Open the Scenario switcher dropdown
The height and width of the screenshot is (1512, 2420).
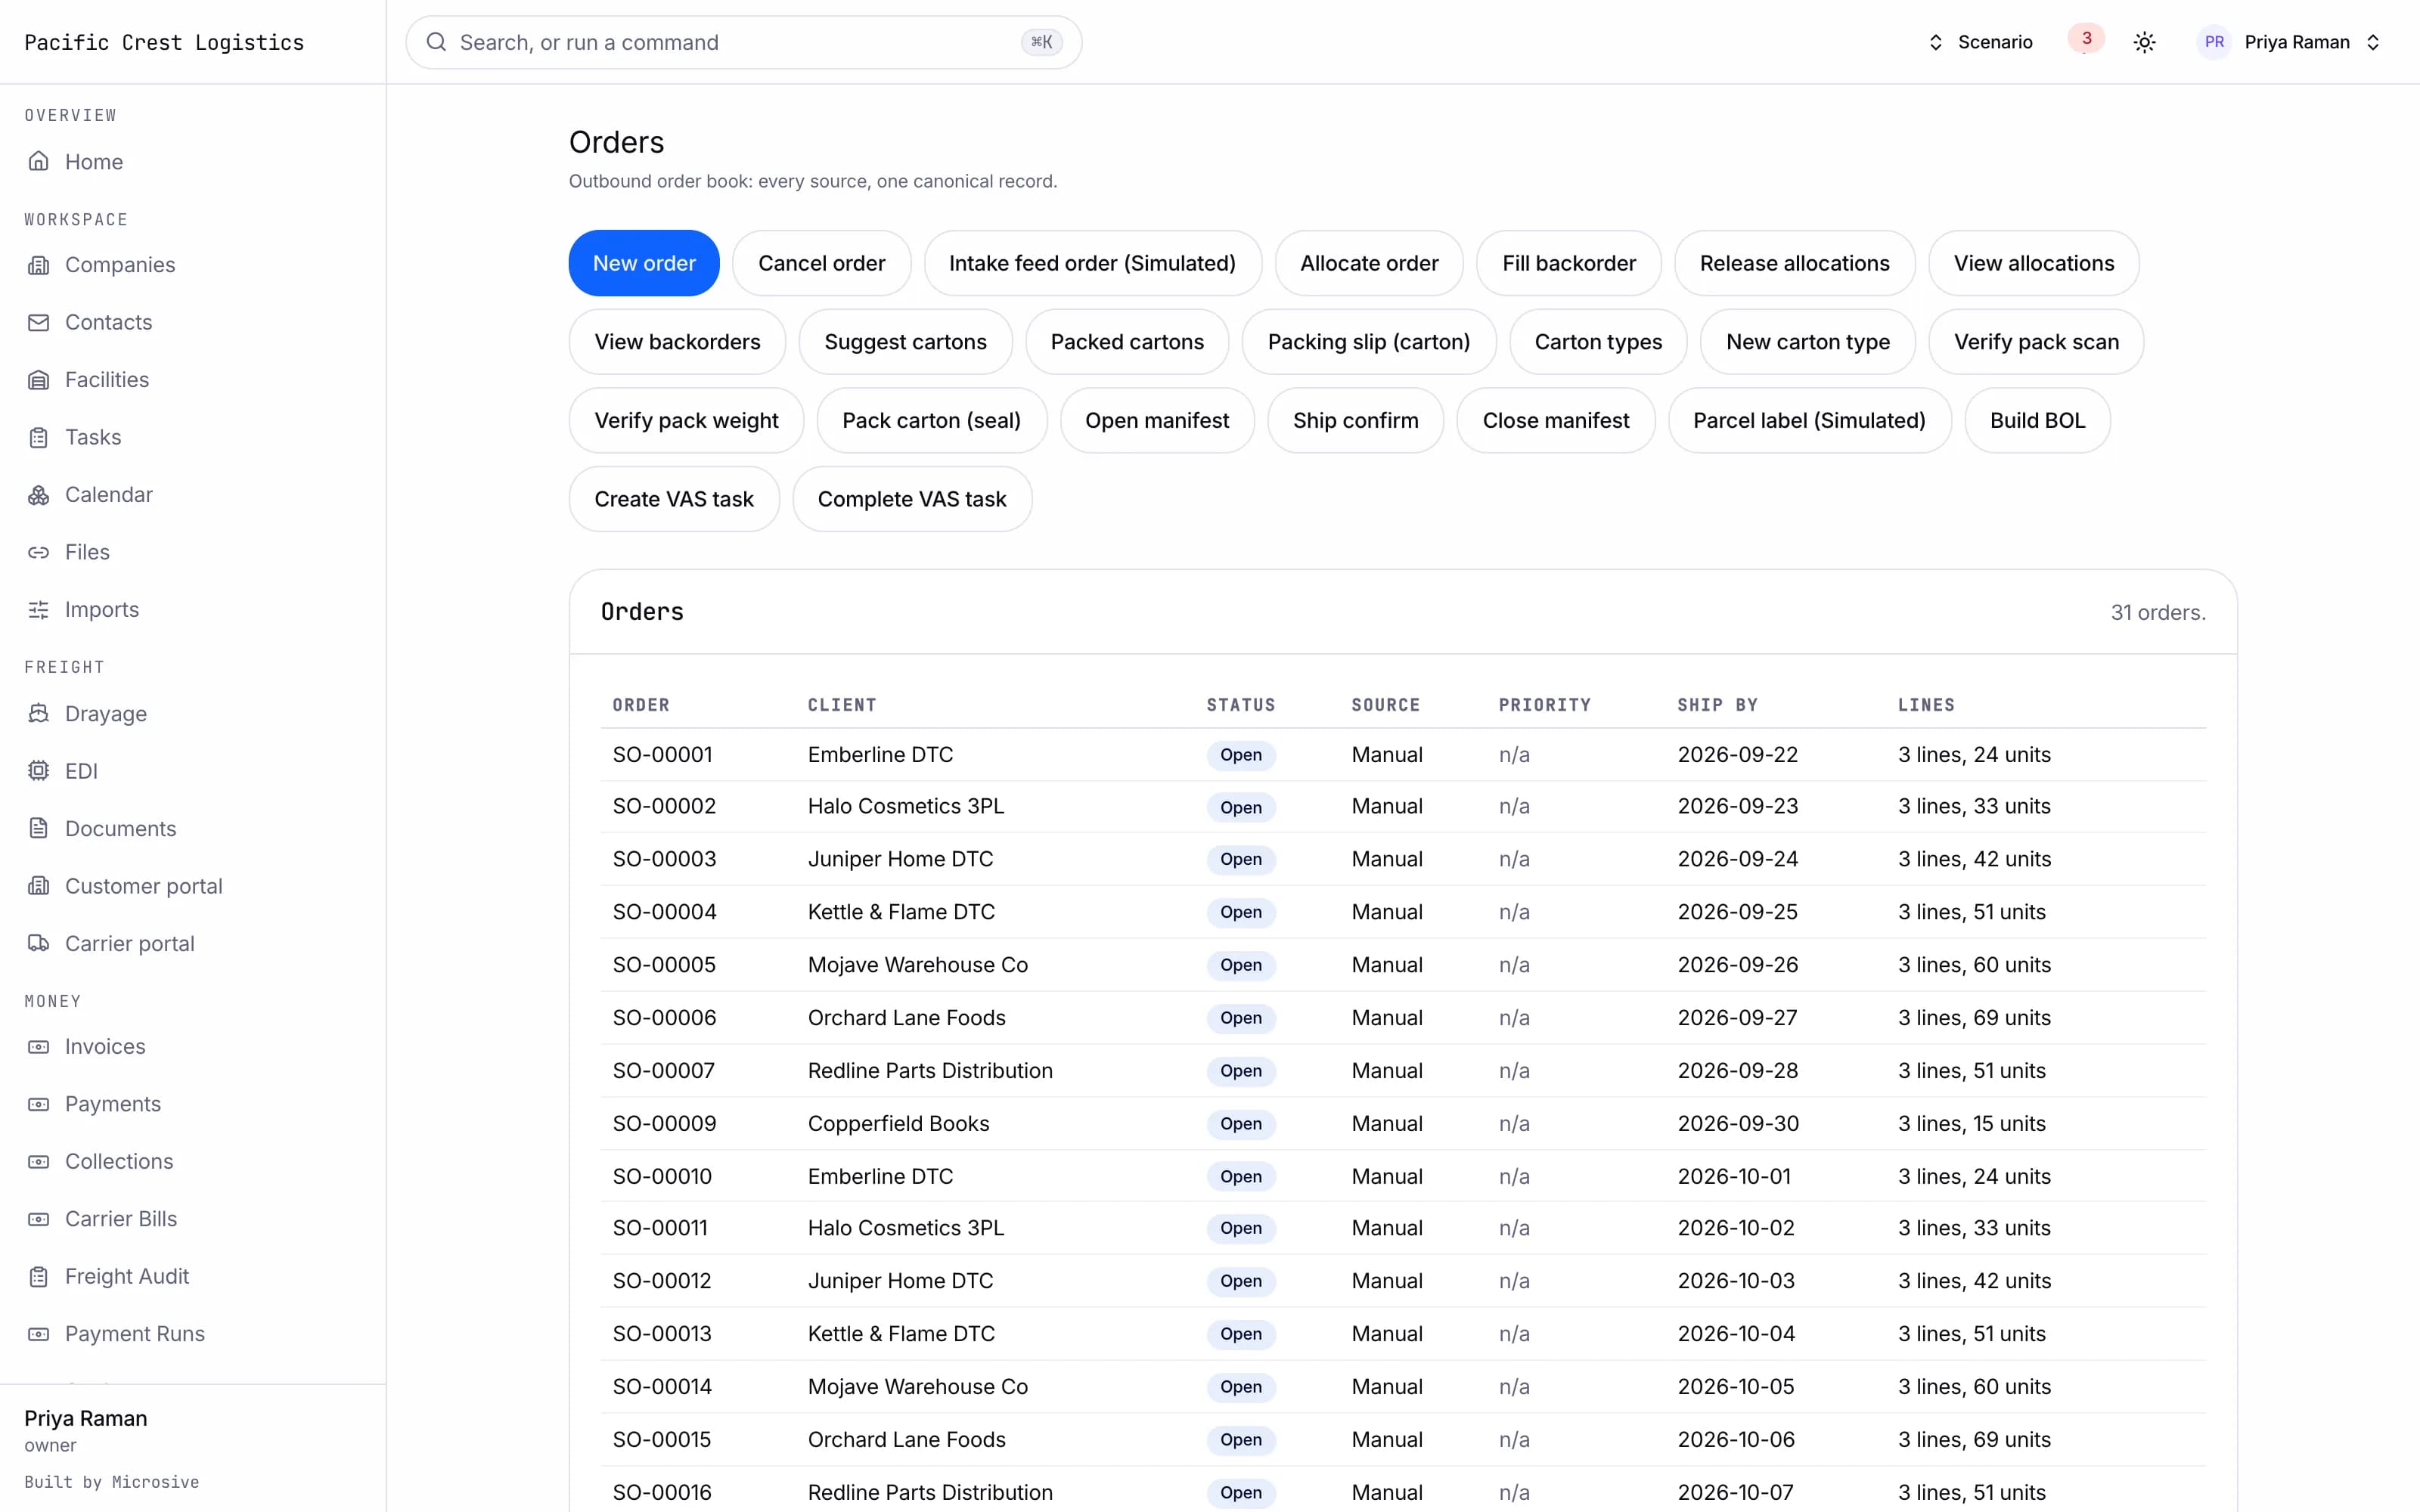tap(1980, 42)
